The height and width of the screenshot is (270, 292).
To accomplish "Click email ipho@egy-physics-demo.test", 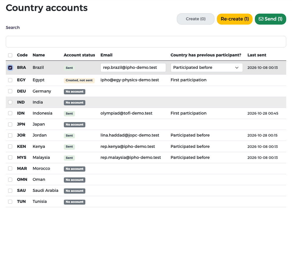I will 130,80.
